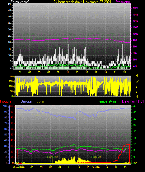Click hour 11 on the lower graph axis

[69, 167]
